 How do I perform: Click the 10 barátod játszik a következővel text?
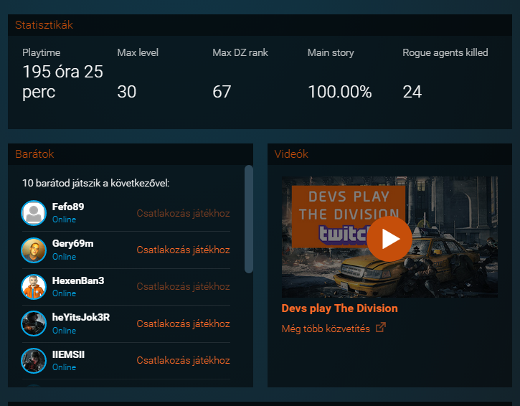[x=96, y=183]
